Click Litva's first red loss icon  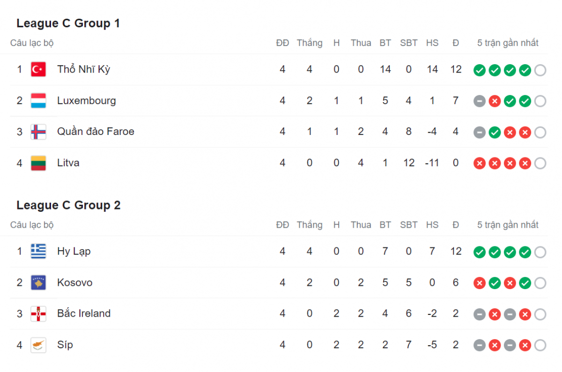[x=479, y=164]
